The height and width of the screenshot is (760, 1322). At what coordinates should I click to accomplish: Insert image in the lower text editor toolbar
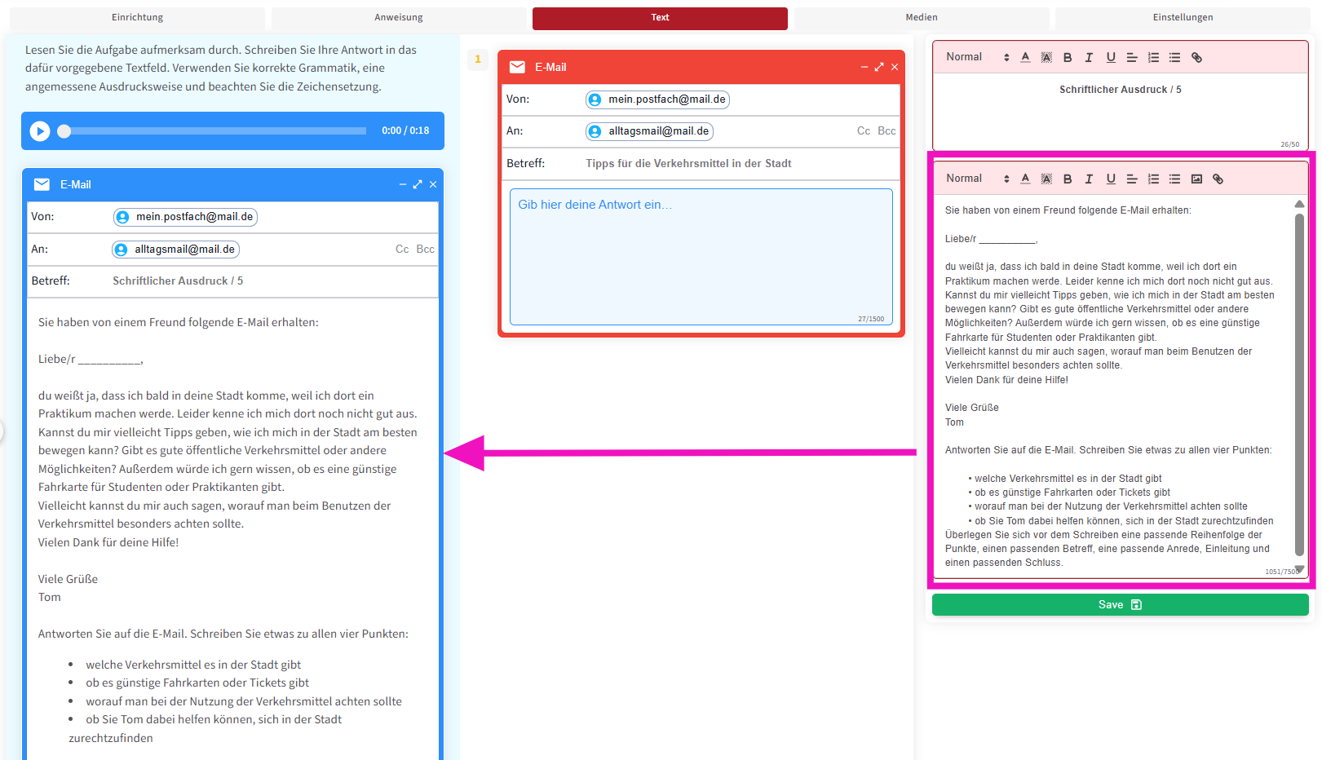point(1196,179)
